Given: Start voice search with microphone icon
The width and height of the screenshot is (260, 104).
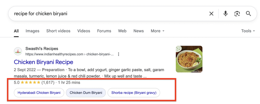Looking at the screenshot, I should click(225, 14).
